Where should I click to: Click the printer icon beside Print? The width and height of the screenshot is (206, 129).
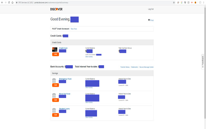point(149,20)
